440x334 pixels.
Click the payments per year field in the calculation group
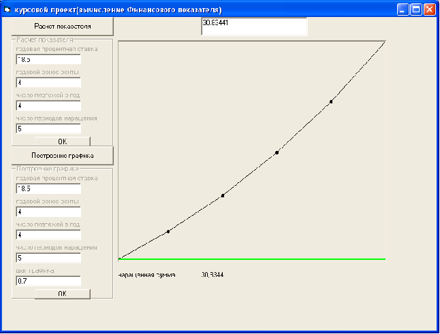[48, 105]
